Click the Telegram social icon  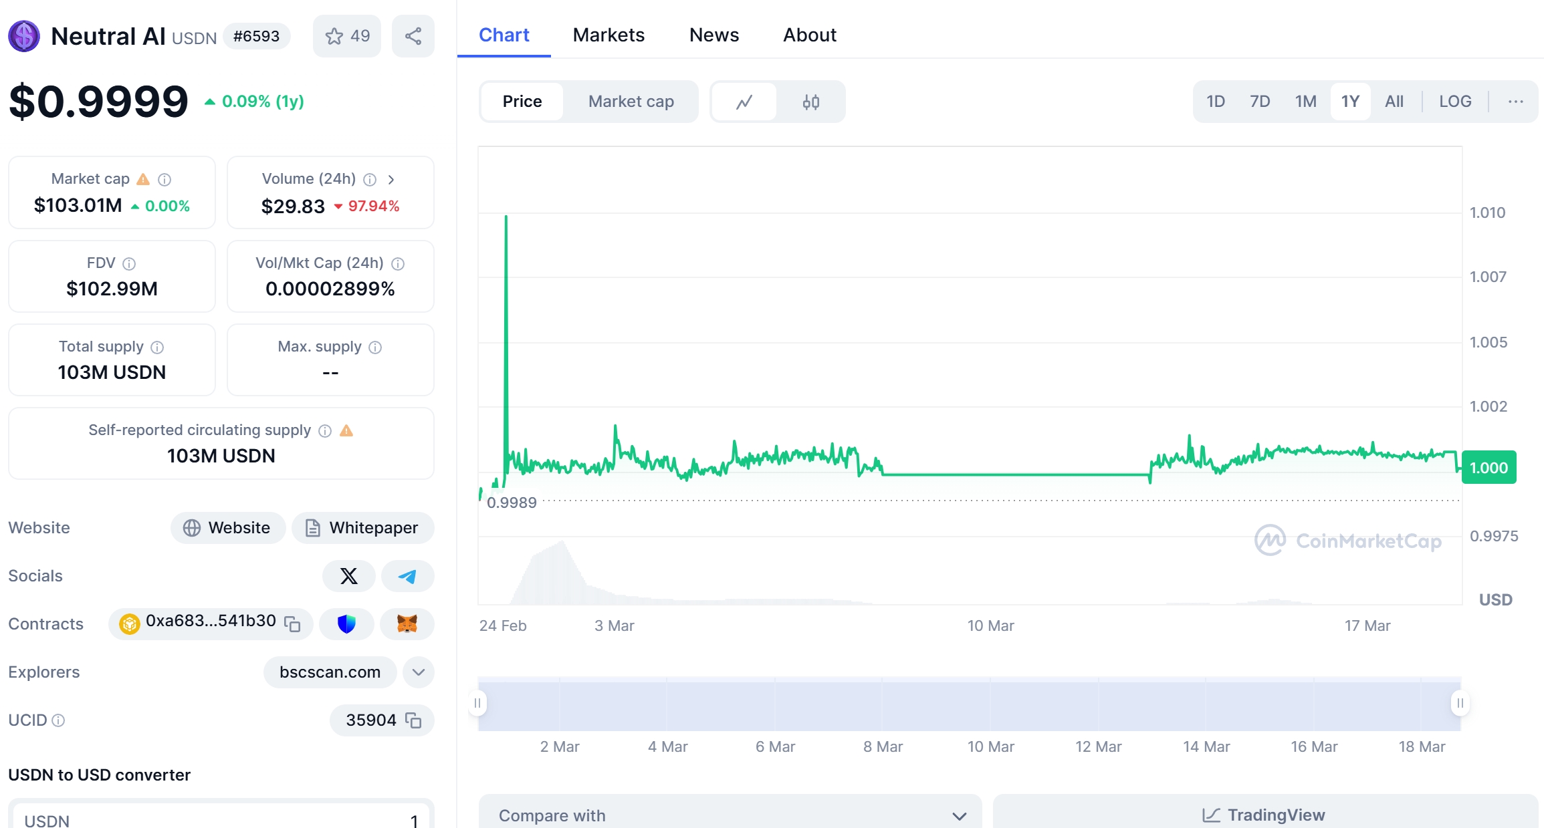click(407, 576)
